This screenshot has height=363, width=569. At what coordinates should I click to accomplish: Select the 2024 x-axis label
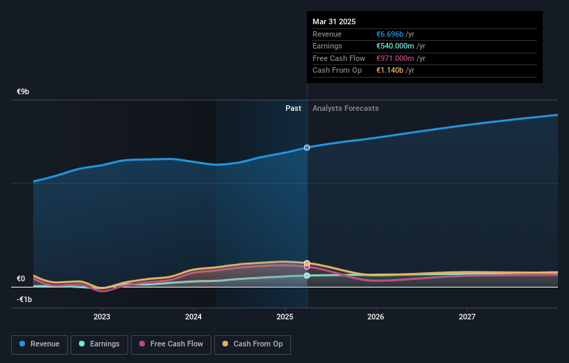(x=193, y=317)
